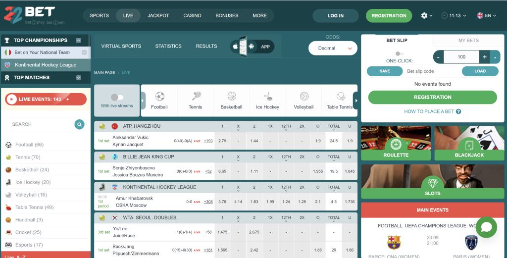Viewport: 507px width, 258px height.
Task: Click the Log In button
Action: click(336, 15)
